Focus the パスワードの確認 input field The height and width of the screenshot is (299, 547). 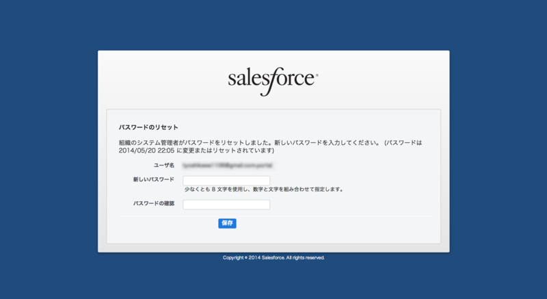pyautogui.click(x=226, y=205)
